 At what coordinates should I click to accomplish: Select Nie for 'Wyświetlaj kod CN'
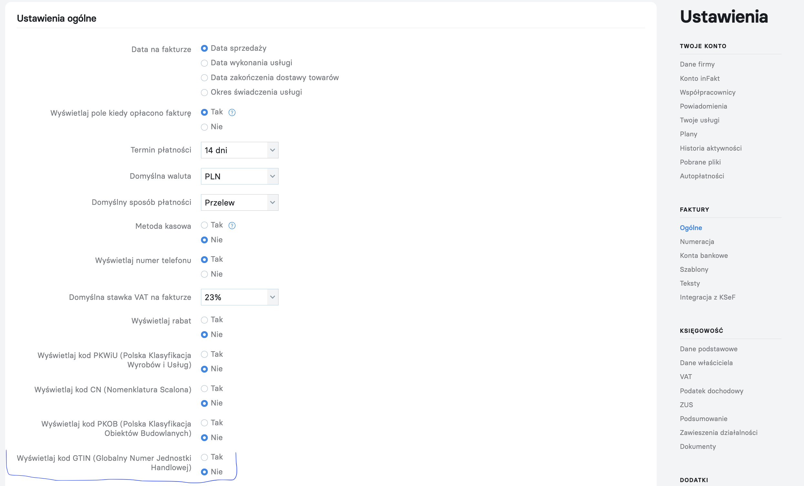tap(204, 403)
